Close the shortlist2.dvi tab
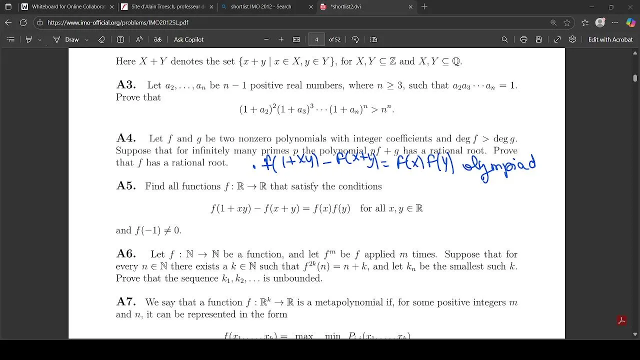 [x=410, y=7]
